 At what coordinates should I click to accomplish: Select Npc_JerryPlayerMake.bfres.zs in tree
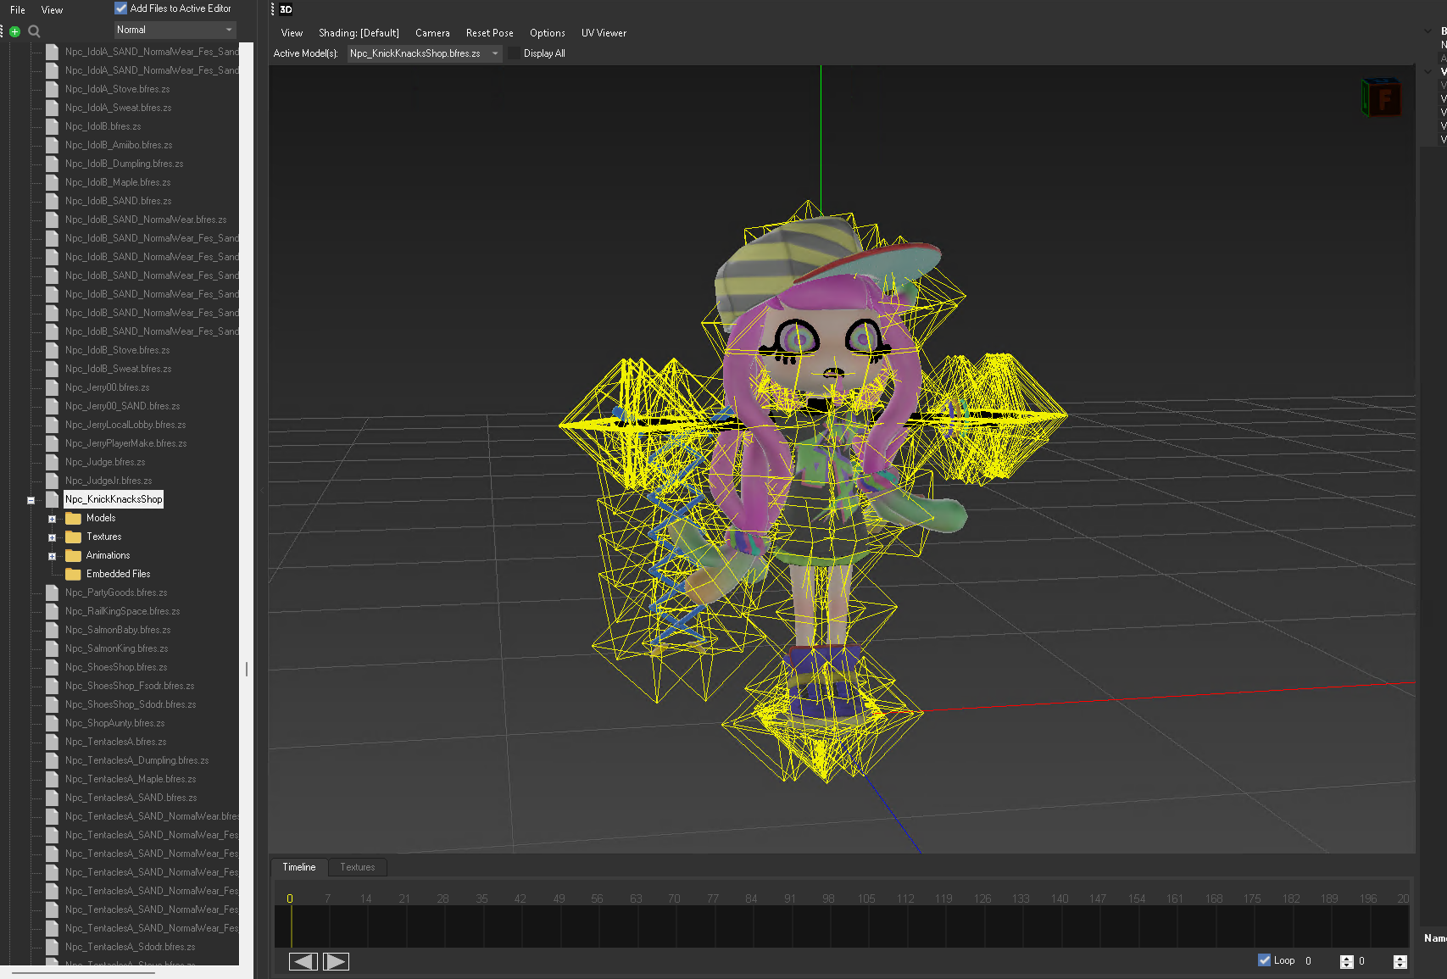125,443
